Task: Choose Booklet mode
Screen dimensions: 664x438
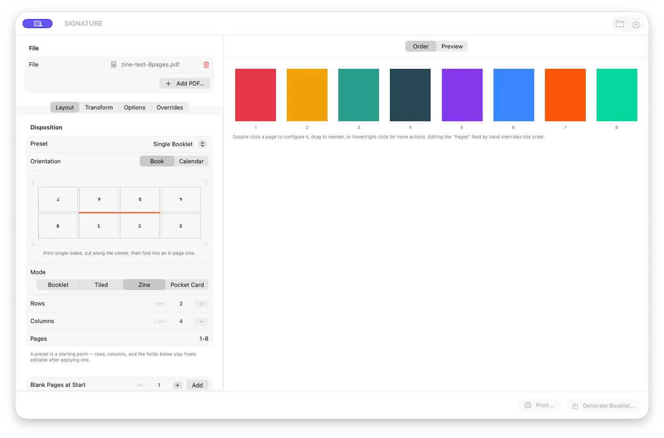Action: click(58, 285)
